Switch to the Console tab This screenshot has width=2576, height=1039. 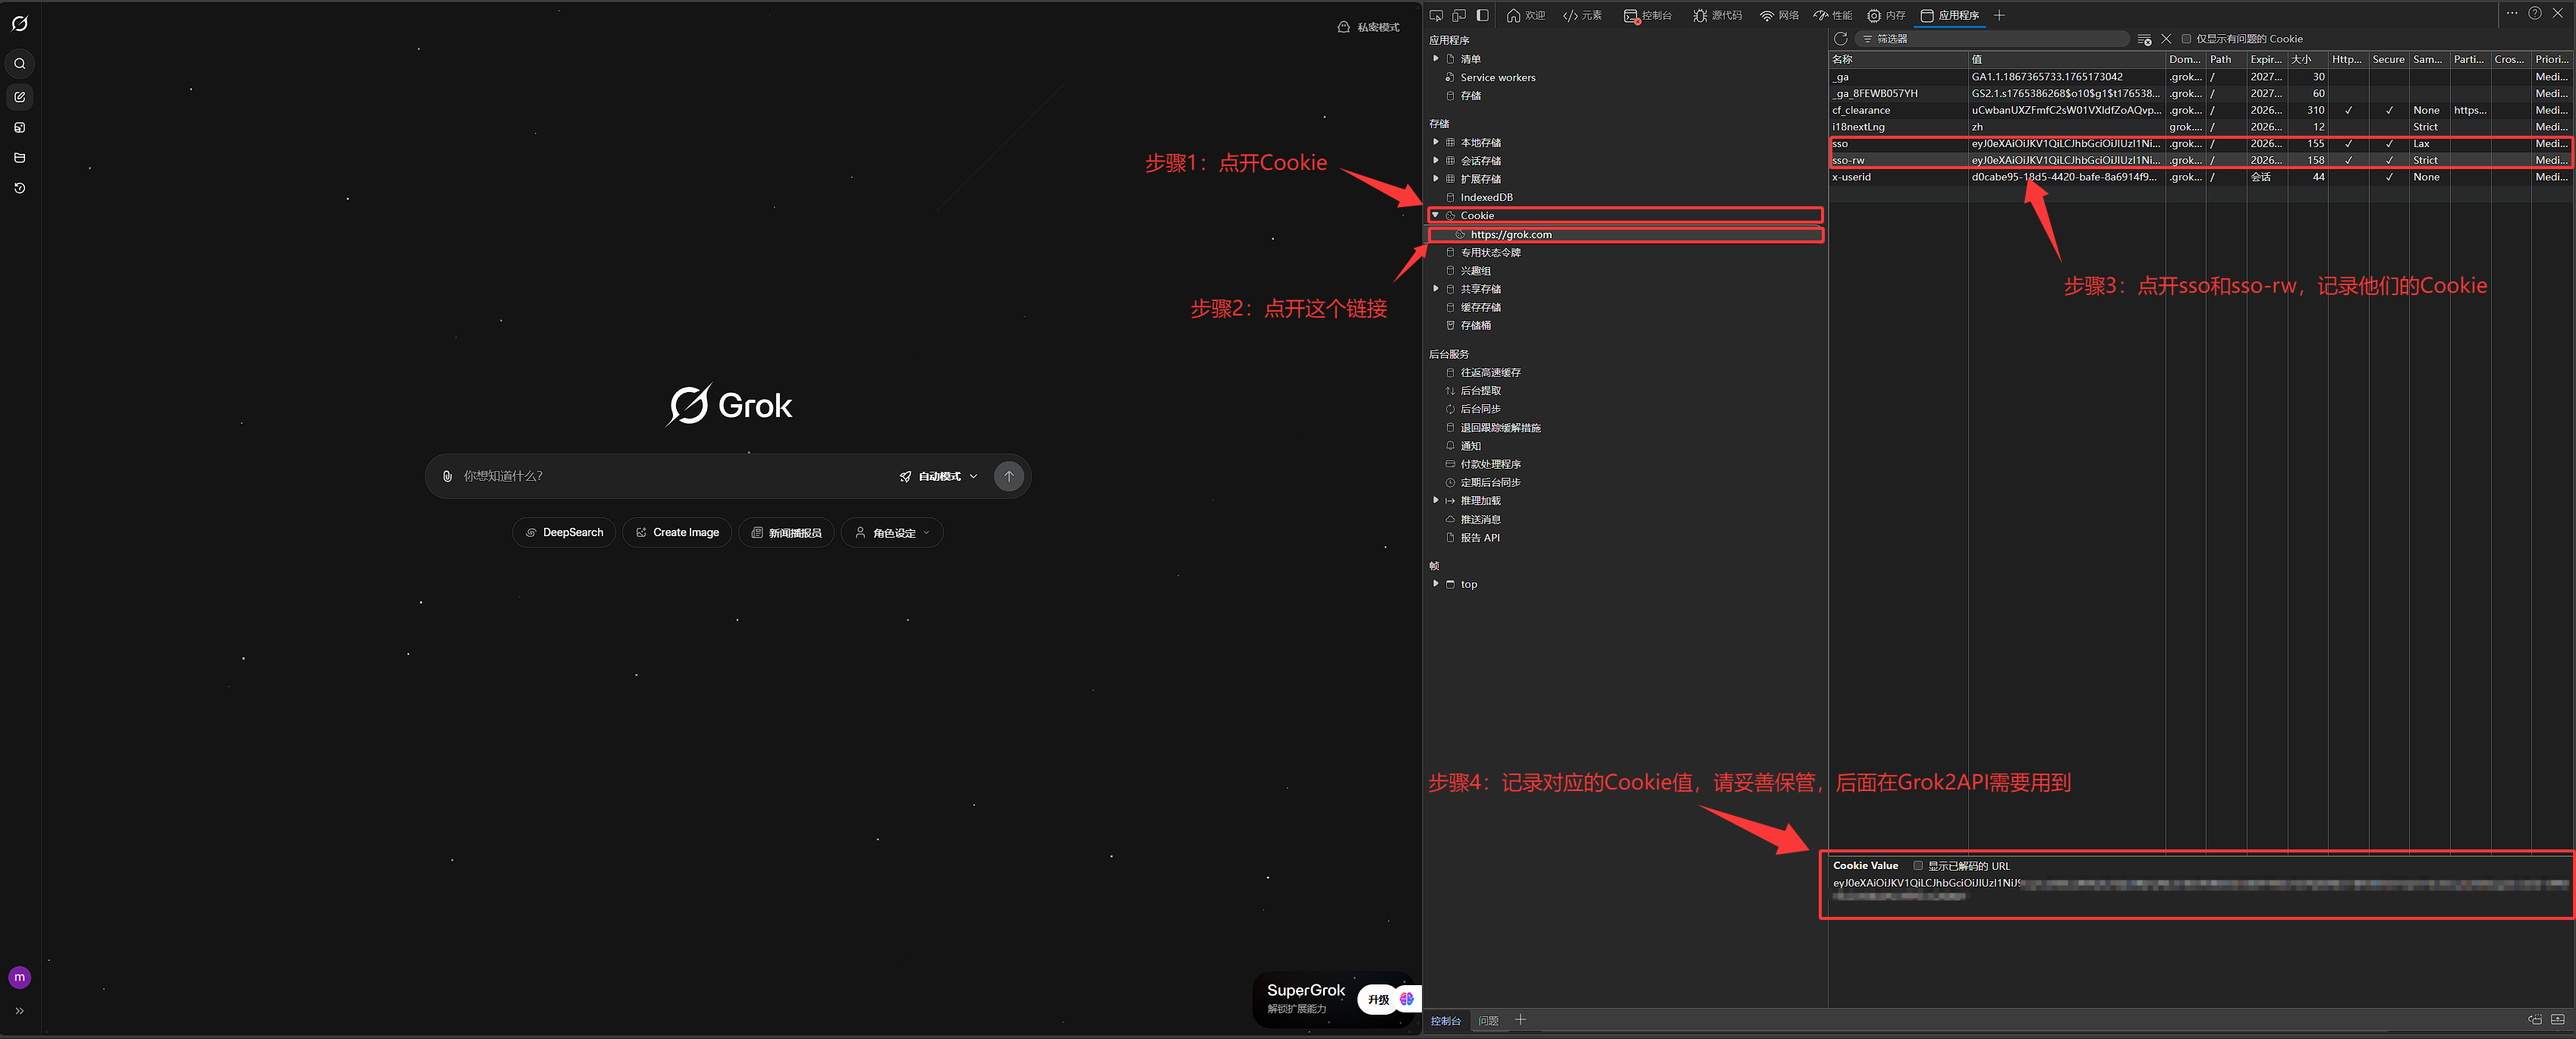(x=1648, y=15)
